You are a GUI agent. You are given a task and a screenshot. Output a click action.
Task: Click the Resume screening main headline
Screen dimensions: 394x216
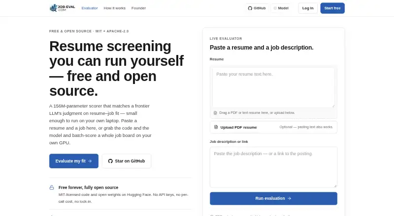[x=116, y=68]
